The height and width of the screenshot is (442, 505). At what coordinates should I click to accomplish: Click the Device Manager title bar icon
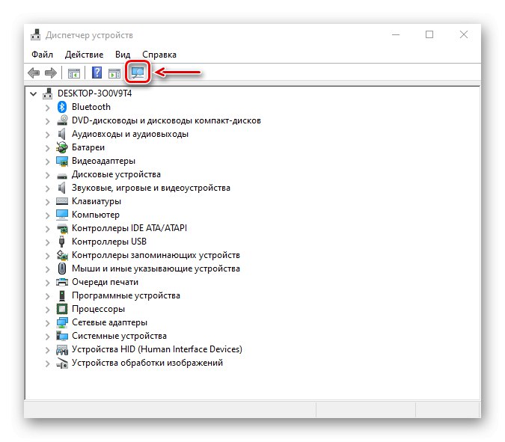click(35, 34)
